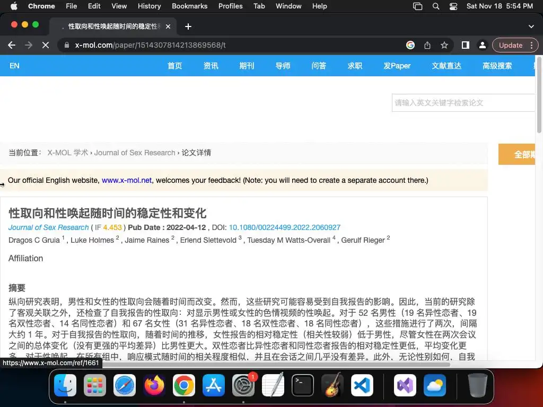Open 导师 navigation item

point(283,66)
